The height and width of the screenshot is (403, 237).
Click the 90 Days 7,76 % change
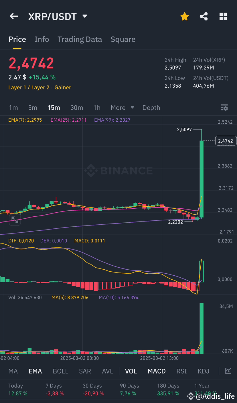[128, 393]
